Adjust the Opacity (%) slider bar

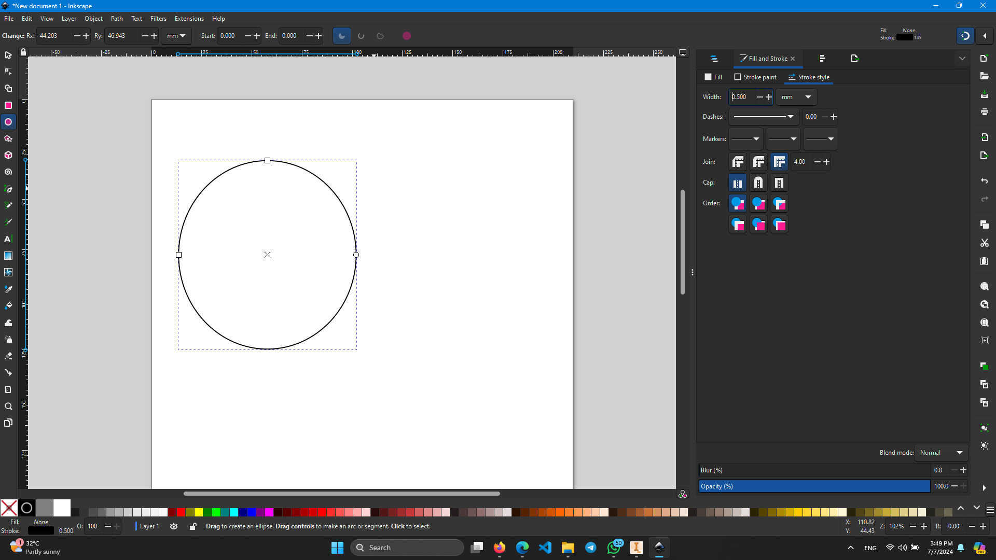click(x=814, y=486)
